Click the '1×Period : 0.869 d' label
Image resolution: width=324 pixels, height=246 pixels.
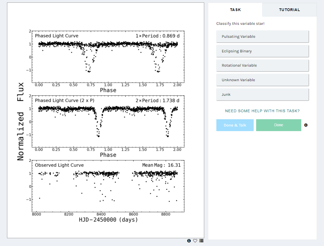157,36
